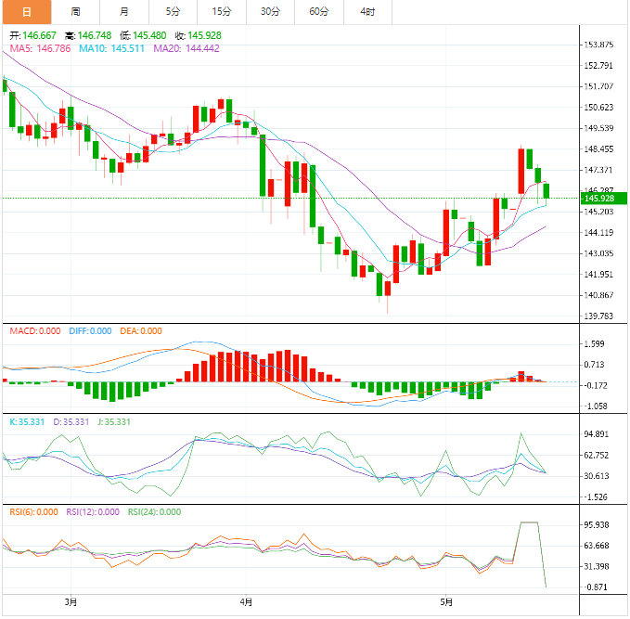
Task: Click the 94.891 KDJ axis label
Action: pyautogui.click(x=597, y=434)
